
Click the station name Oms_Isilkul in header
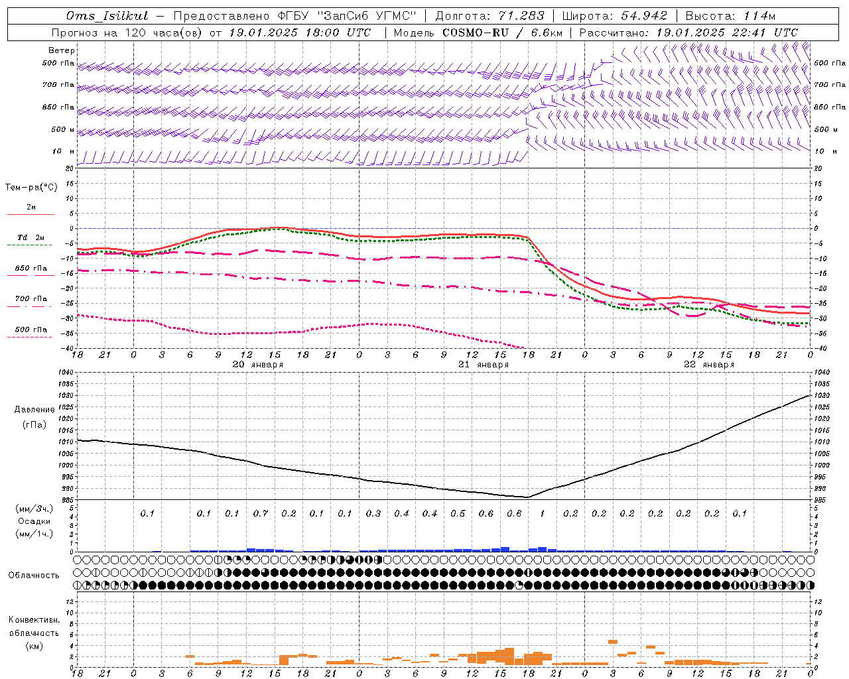point(107,16)
